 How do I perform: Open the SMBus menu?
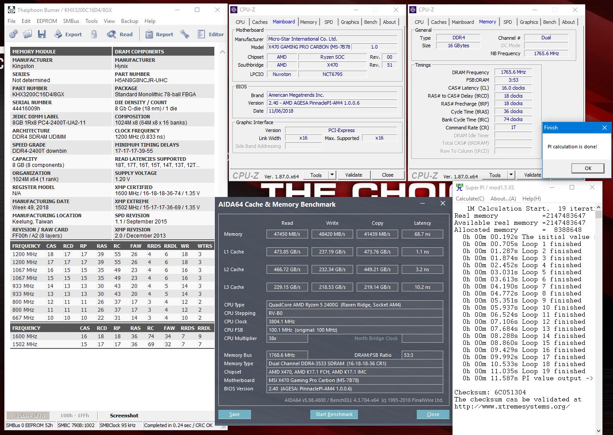coord(71,21)
